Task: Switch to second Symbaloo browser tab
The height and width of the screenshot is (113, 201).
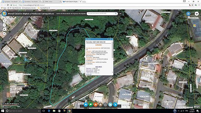Action: coord(31,2)
